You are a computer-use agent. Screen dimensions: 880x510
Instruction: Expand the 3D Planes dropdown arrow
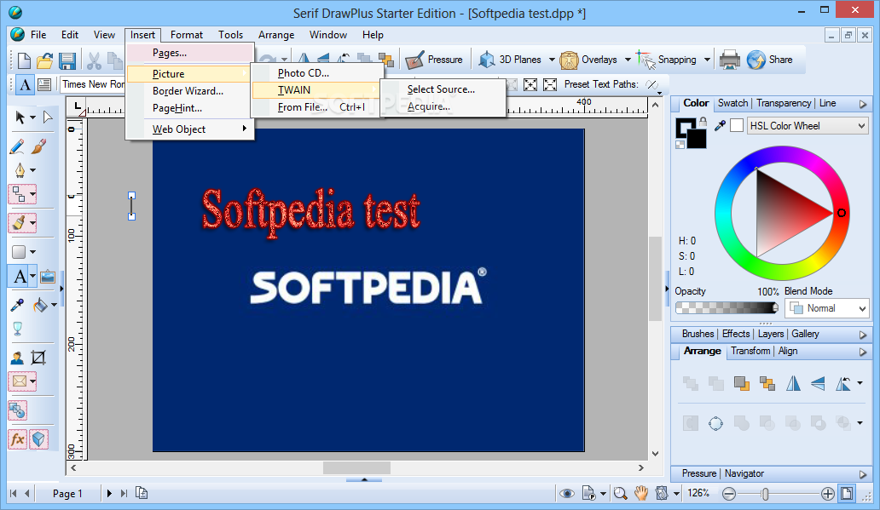(x=552, y=60)
